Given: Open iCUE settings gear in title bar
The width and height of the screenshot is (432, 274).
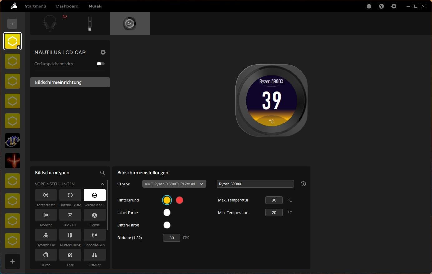Looking at the screenshot, I should click(x=394, y=6).
